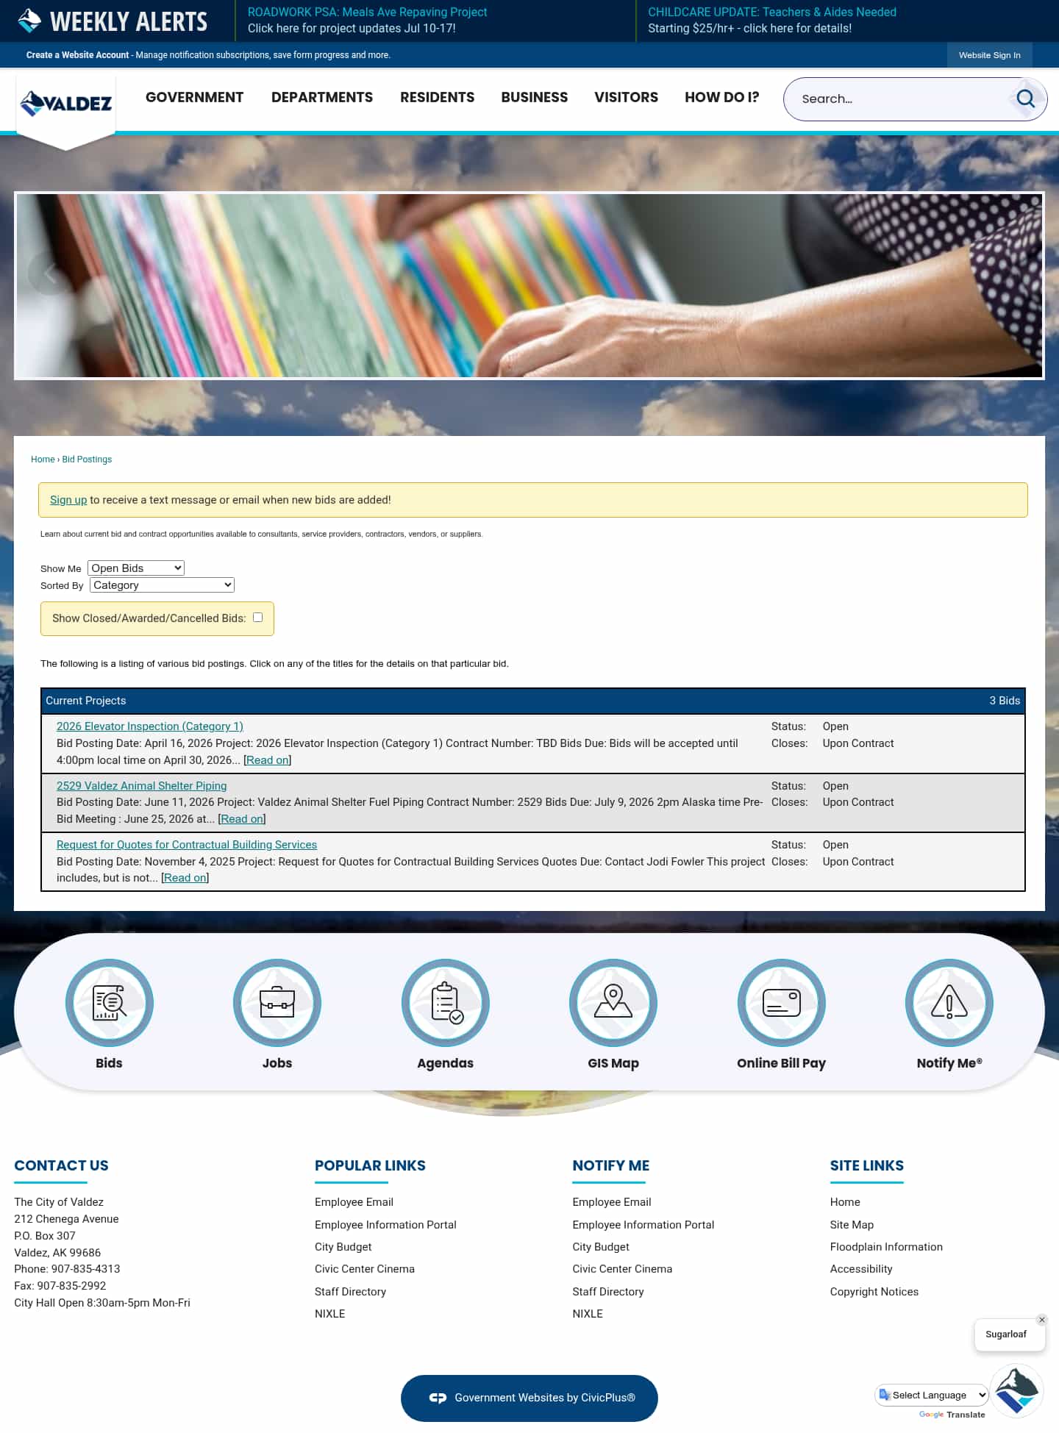Open the Visitors menu
Image resolution: width=1059 pixels, height=1433 pixels.
tap(627, 97)
